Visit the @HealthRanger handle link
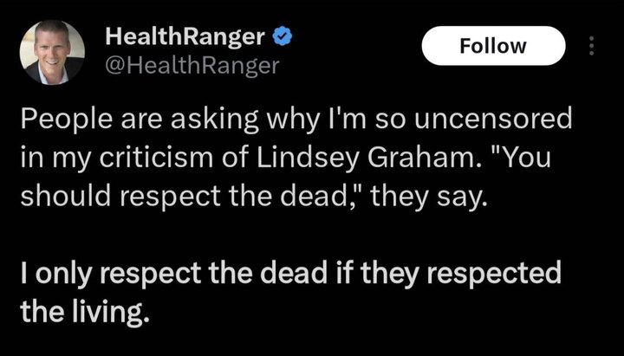Image resolution: width=624 pixels, height=356 pixels. [x=192, y=65]
